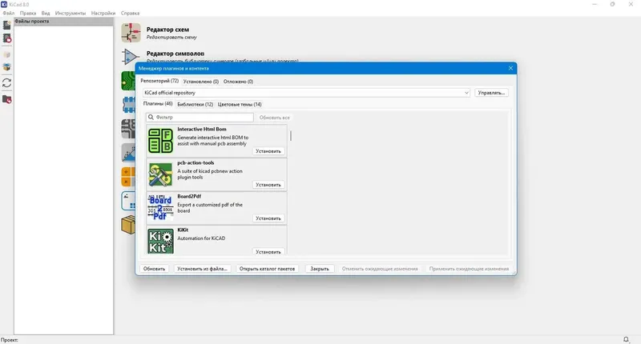Switch to Установлено (0) tab
The height and width of the screenshot is (344, 641).
click(201, 82)
